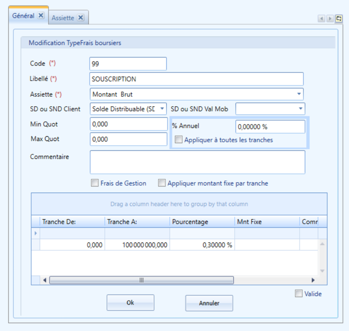This screenshot has height=331, width=349.
Task: Click the grid's scroll up arrow
Action: tap(322, 244)
